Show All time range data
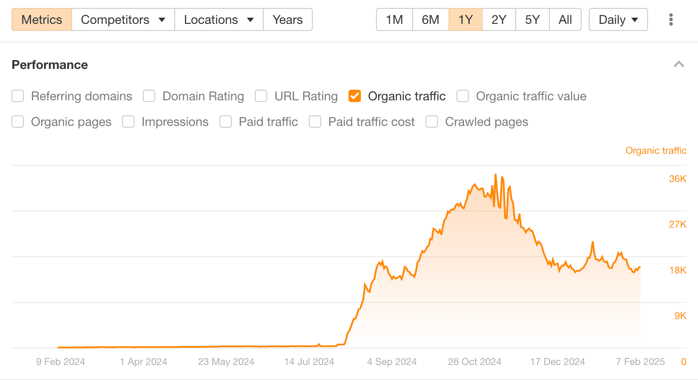 (565, 19)
